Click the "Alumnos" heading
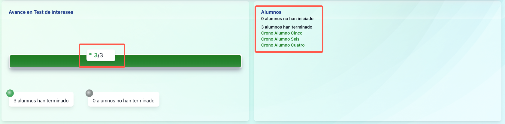This screenshot has height=124, width=505. 271,12
